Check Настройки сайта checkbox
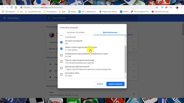Viewport: 184px width, 103px height. point(61,74)
